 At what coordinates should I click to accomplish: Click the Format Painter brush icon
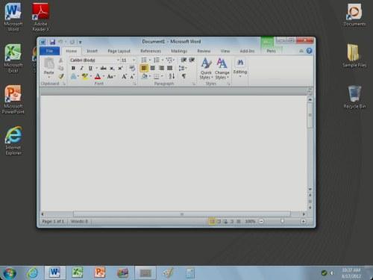(x=61, y=76)
